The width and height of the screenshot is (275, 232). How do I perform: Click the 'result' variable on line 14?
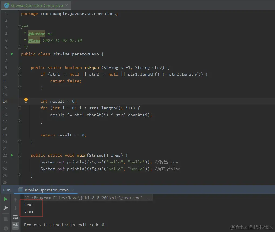[x=57, y=101]
